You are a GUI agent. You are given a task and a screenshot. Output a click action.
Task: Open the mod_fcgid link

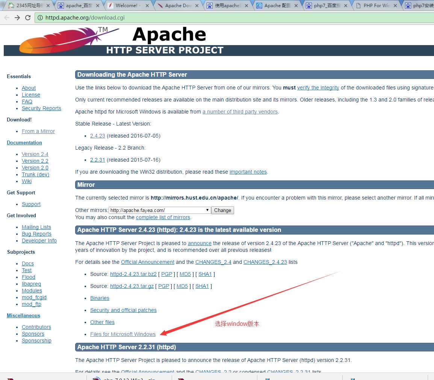34,297
